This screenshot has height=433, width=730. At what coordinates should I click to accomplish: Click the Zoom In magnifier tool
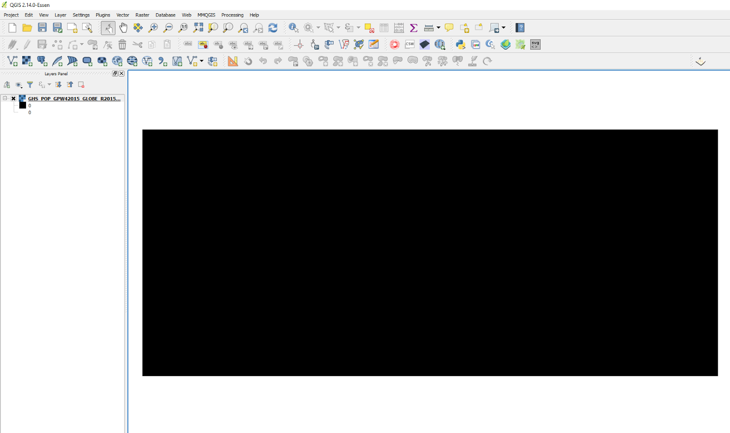[153, 28]
